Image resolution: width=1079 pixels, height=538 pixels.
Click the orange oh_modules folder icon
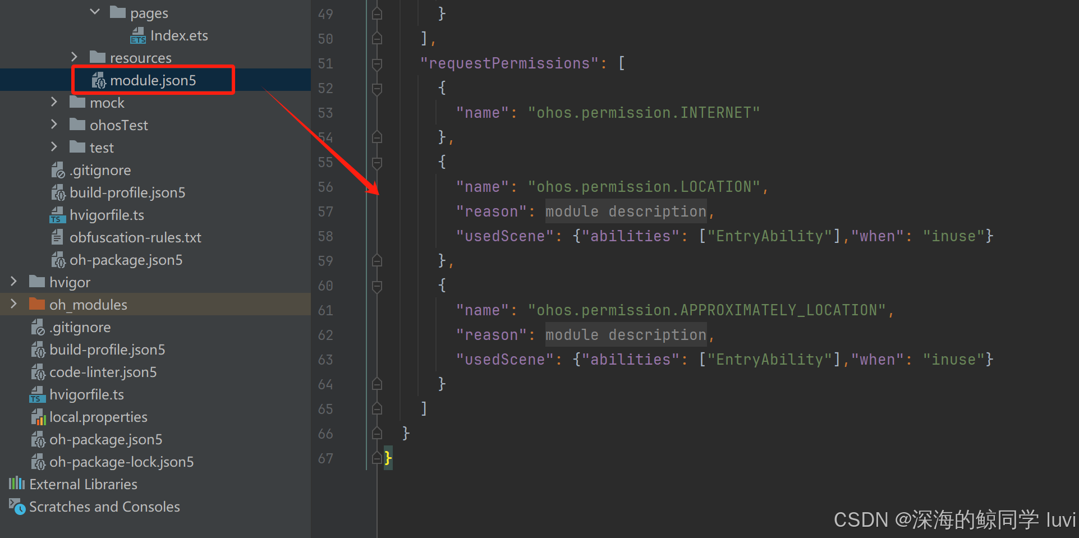coord(37,304)
